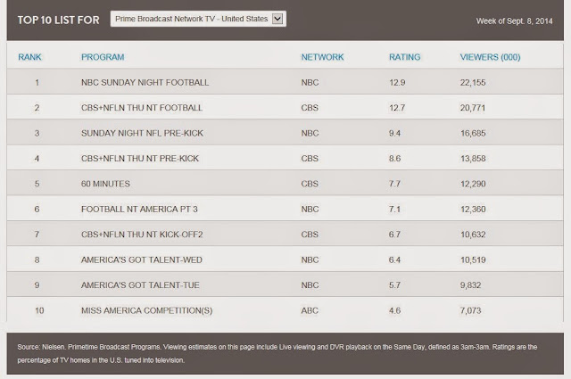Screen dimensions: 571x379
Task: Click the NBC network cell for rank 1
Action: coord(310,83)
